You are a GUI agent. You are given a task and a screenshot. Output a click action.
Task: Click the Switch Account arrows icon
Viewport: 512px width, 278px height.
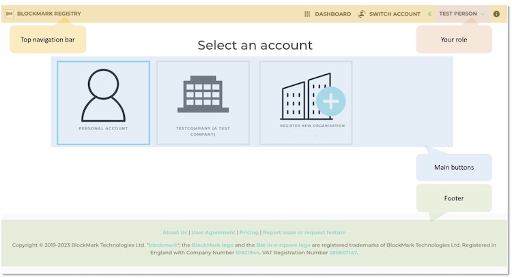(362, 14)
